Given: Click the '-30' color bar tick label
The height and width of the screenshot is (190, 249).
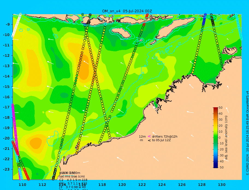Looking at the screenshot, I should click(x=221, y=156).
